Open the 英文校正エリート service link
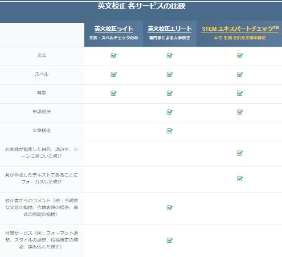This screenshot has height=257, width=282. pos(170,29)
